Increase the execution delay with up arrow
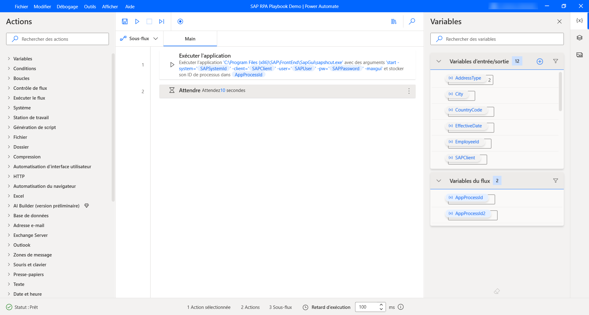The image size is (589, 315). (381, 305)
